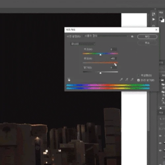Toggle visibility eye of the second listed layer
165x165 pixels.
(x=160, y=143)
